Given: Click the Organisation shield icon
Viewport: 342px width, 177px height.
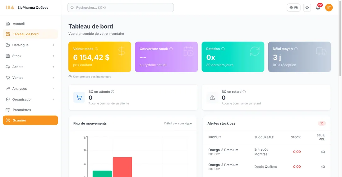Looking at the screenshot, I should (8, 100).
